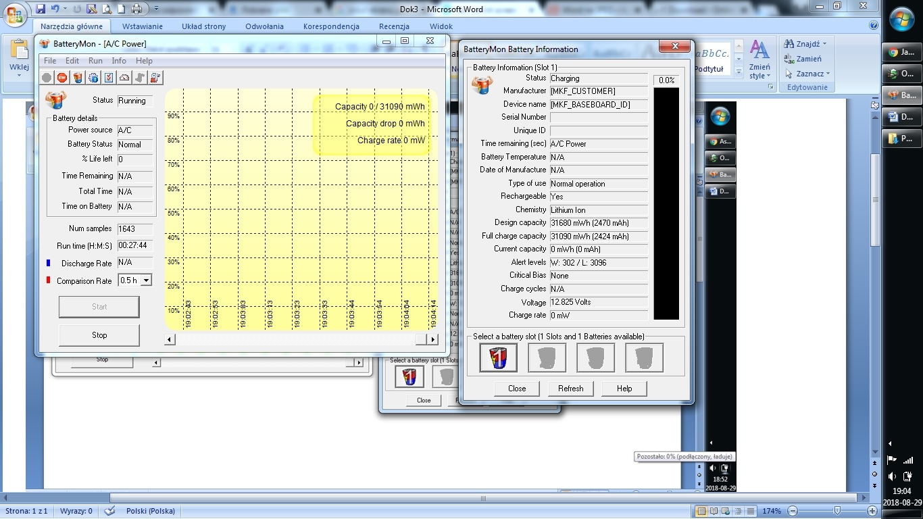Screen dimensions: 923x519
Task: Switch to full screen reading view icon
Action: pyautogui.click(x=714, y=511)
